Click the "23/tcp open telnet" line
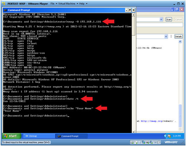This screenshot has width=186, height=146. pyautogui.click(x=20, y=44)
